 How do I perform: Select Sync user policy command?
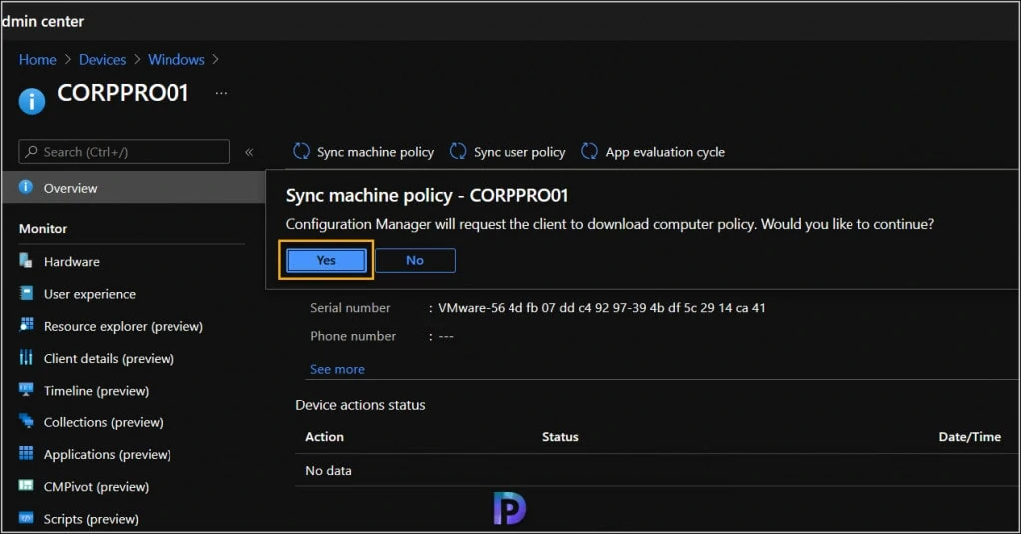508,152
